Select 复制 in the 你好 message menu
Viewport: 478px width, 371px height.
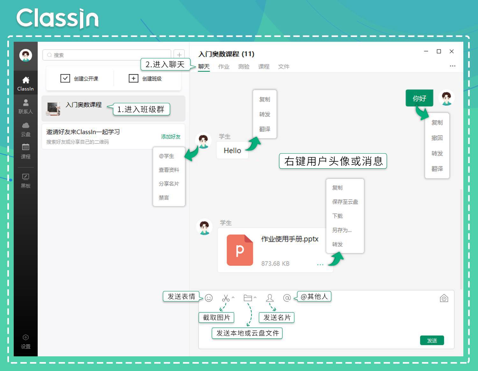(x=437, y=122)
